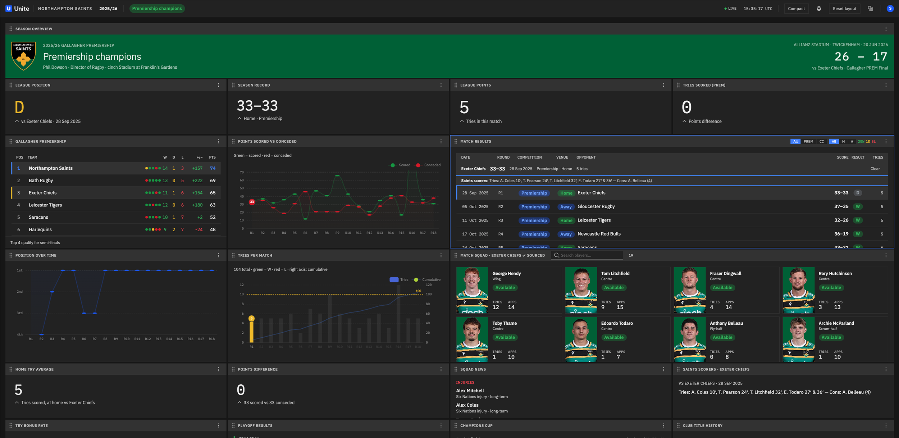Grab the Gallagher Premiership drag handle
899x438 pixels.
[x=11, y=141]
